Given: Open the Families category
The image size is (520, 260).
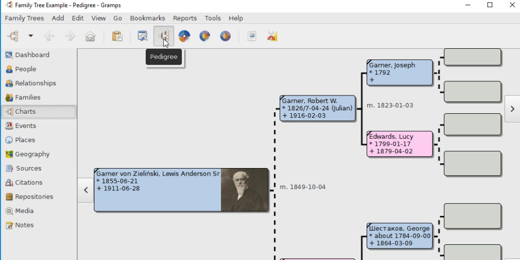Looking at the screenshot, I should 39,97.
